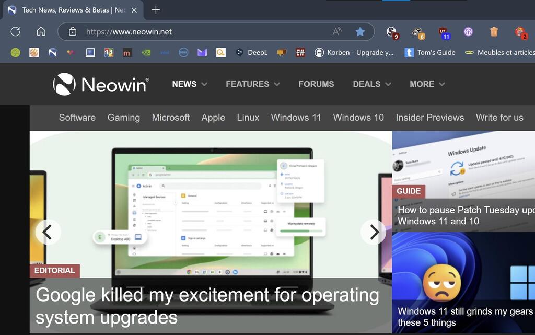Open the yellow Q bookmark icon

coord(221,53)
